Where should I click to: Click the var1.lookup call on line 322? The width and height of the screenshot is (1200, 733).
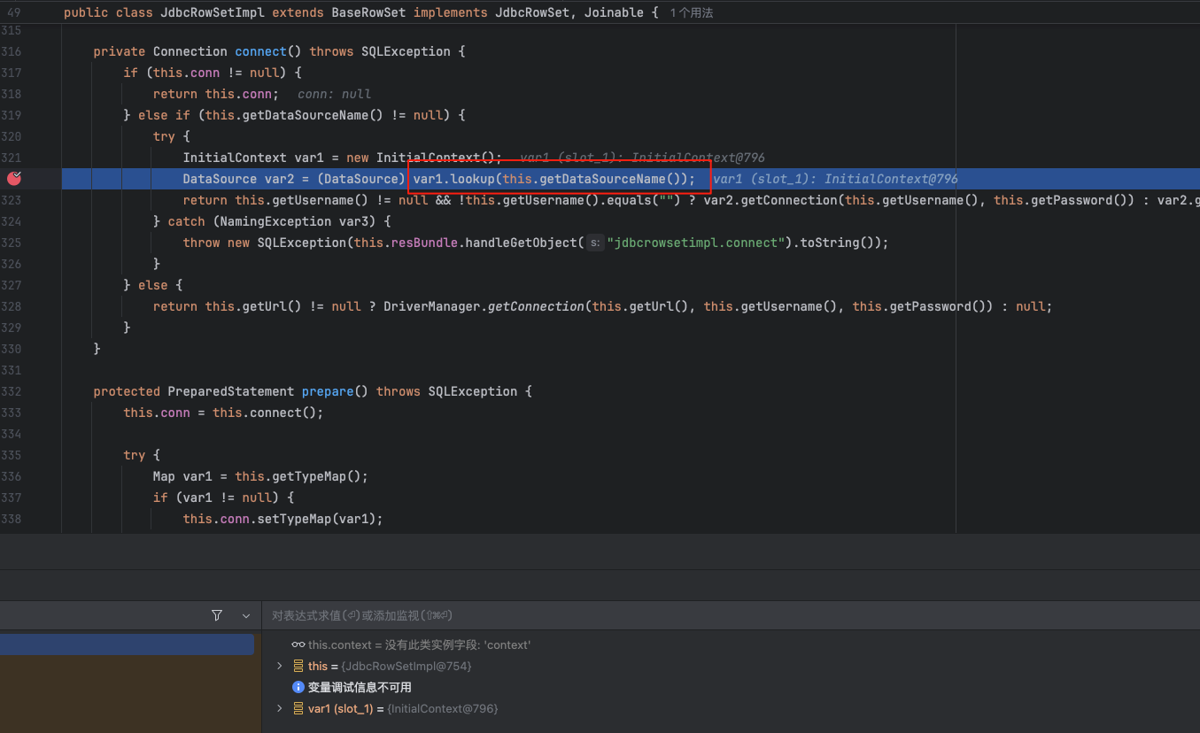click(454, 179)
